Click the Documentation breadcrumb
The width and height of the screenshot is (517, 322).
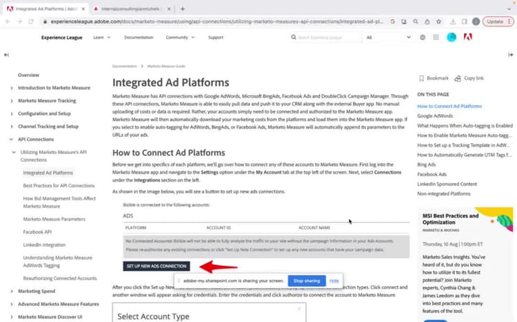(x=124, y=66)
